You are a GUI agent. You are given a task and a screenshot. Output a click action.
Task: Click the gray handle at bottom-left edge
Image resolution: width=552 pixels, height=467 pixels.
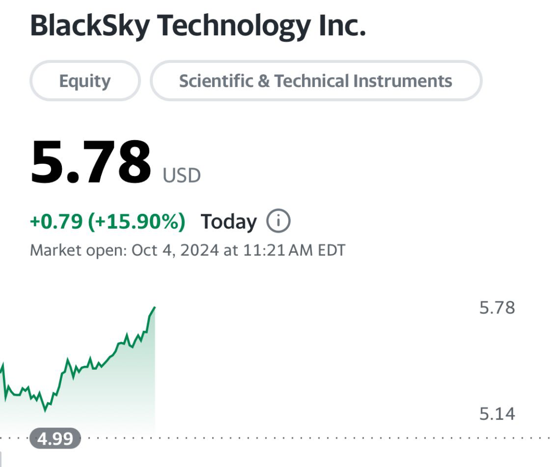pos(1,459)
